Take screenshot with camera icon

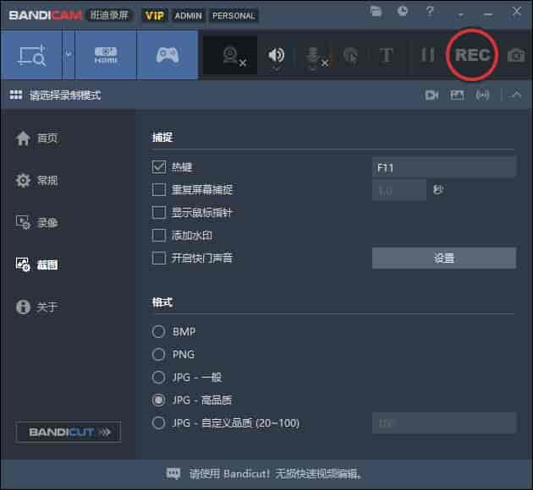point(515,55)
